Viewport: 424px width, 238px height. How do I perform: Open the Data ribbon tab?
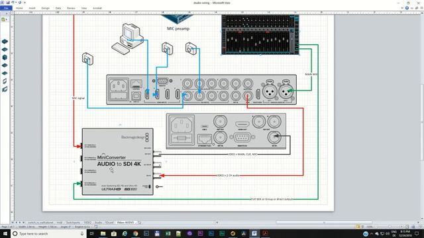click(58, 8)
